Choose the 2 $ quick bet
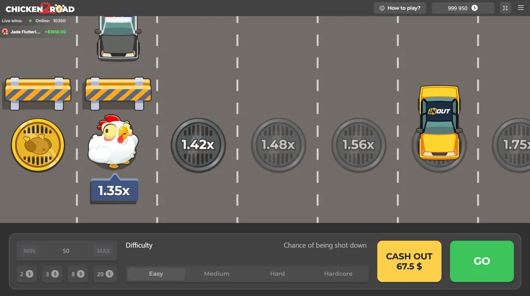Image resolution: width=530 pixels, height=296 pixels. pos(26,274)
